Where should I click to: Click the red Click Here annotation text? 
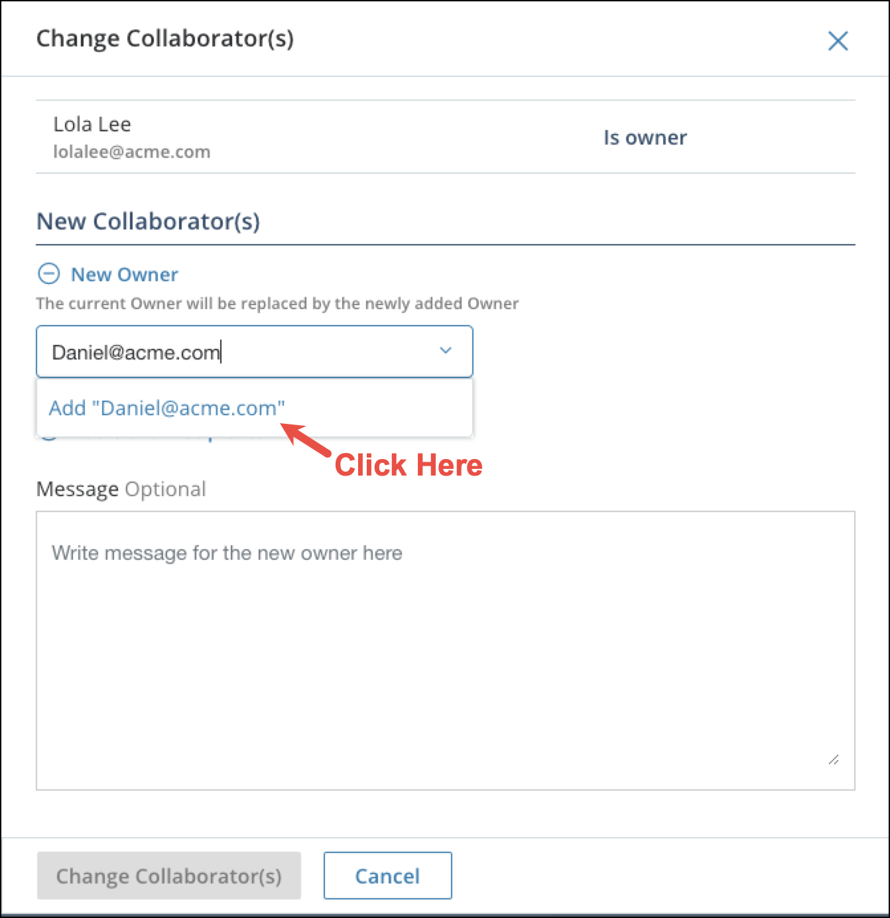(409, 465)
